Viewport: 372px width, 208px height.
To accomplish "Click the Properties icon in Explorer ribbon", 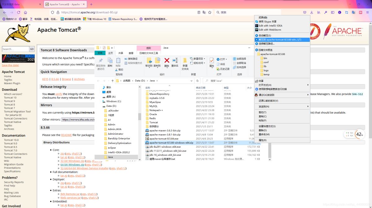I will tap(212, 60).
